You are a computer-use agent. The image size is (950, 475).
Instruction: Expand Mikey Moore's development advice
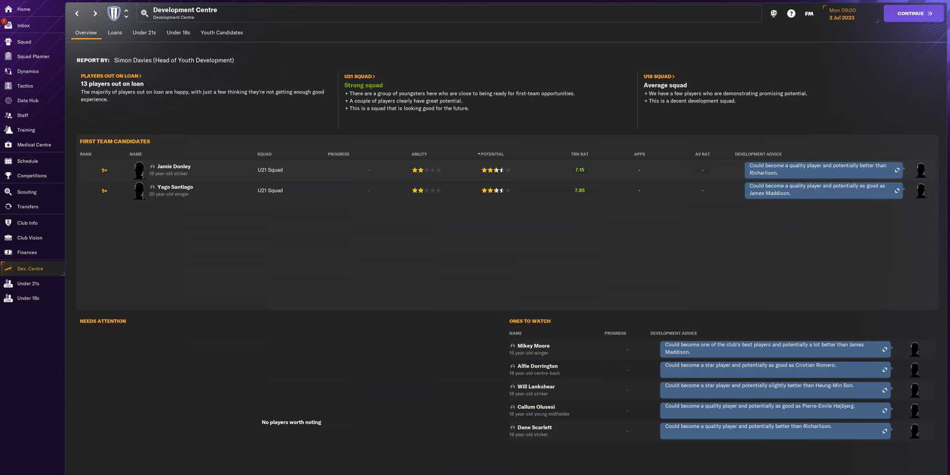[884, 349]
